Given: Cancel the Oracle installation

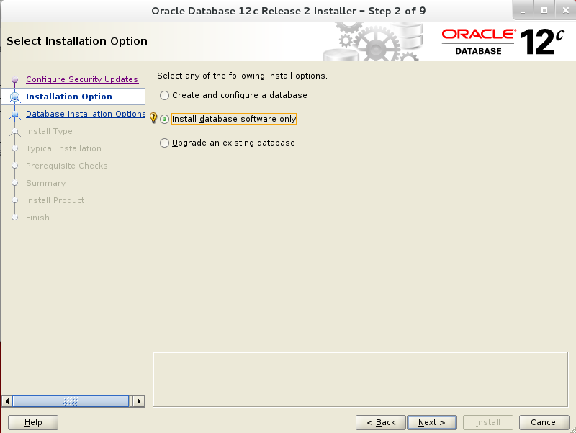Looking at the screenshot, I should pyautogui.click(x=544, y=422).
